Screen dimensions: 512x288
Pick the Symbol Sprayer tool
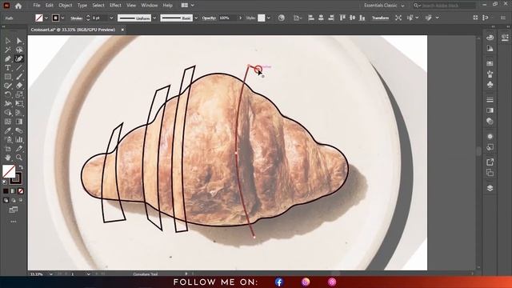[x=8, y=140]
